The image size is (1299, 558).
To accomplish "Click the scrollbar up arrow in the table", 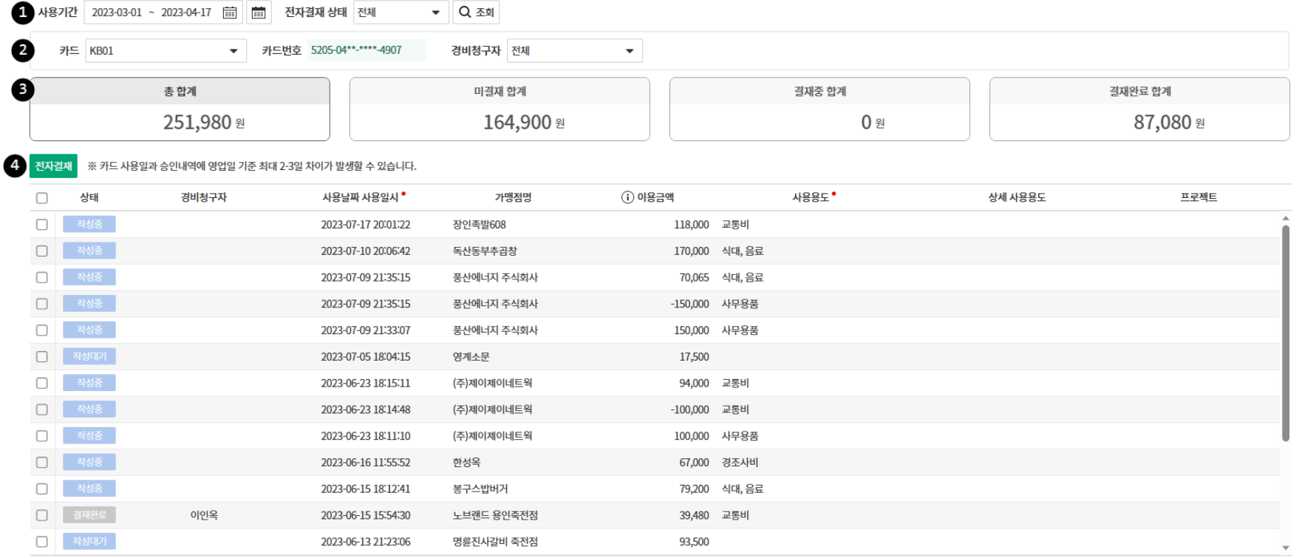I will tap(1286, 219).
